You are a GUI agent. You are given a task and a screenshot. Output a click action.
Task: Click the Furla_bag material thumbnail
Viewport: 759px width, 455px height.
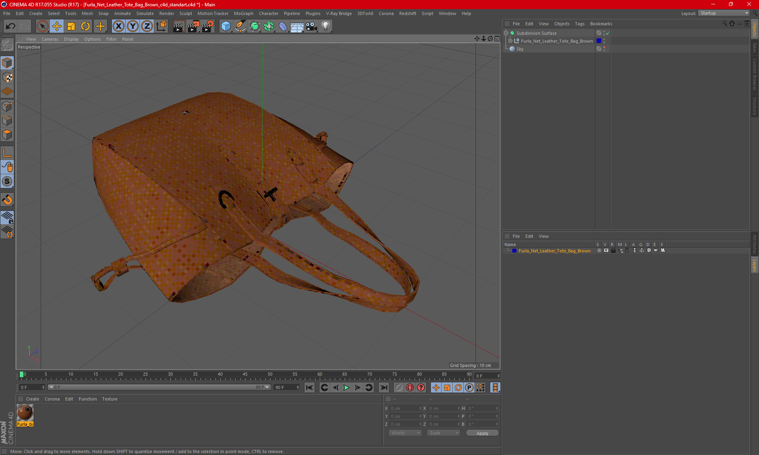click(x=25, y=413)
